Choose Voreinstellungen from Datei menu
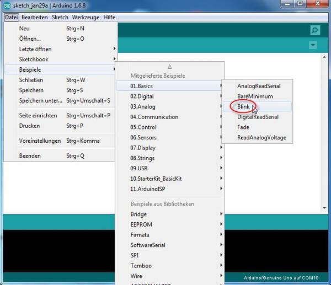The image size is (331, 285). [x=40, y=141]
